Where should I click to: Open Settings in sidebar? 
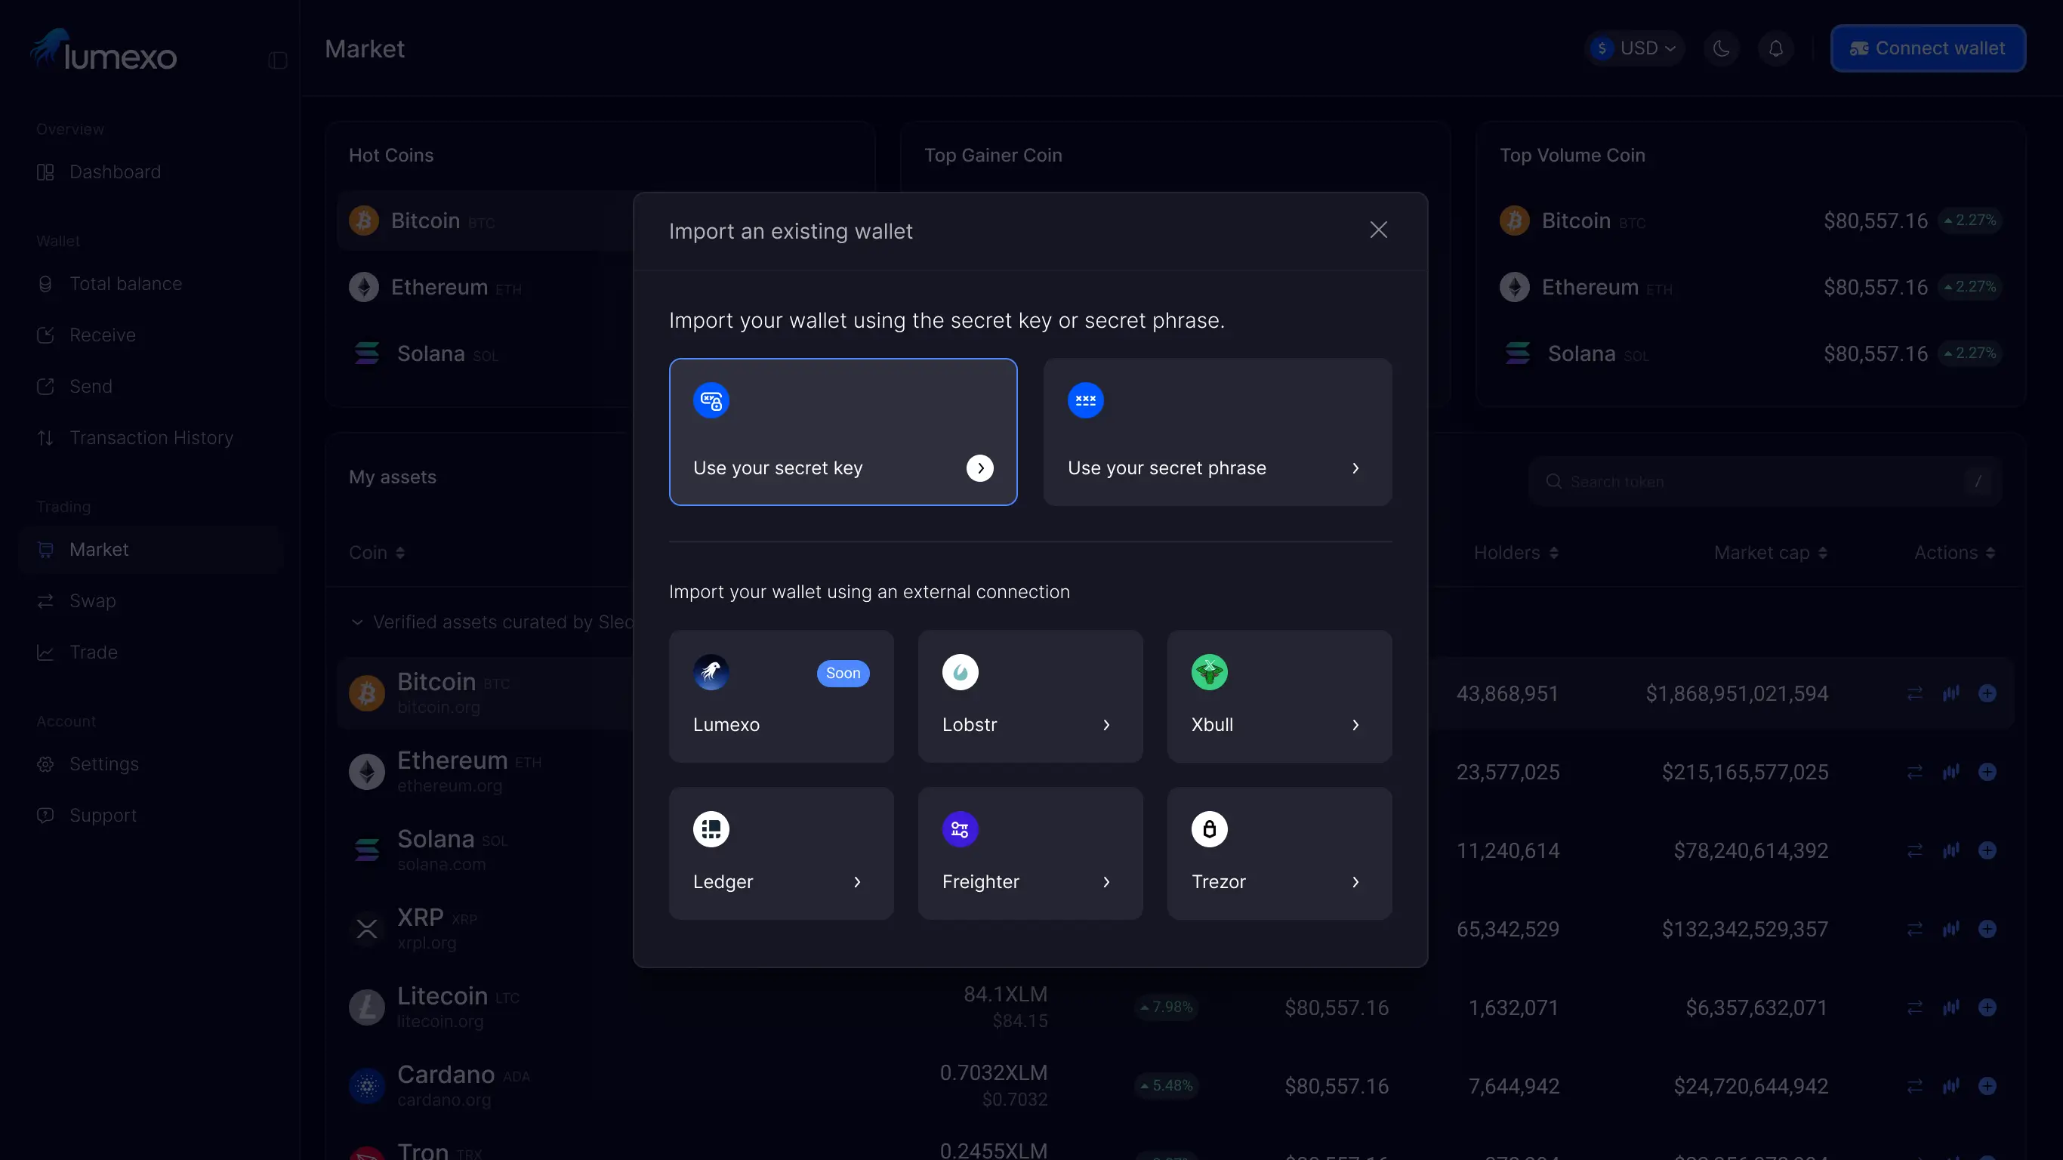tap(151, 764)
